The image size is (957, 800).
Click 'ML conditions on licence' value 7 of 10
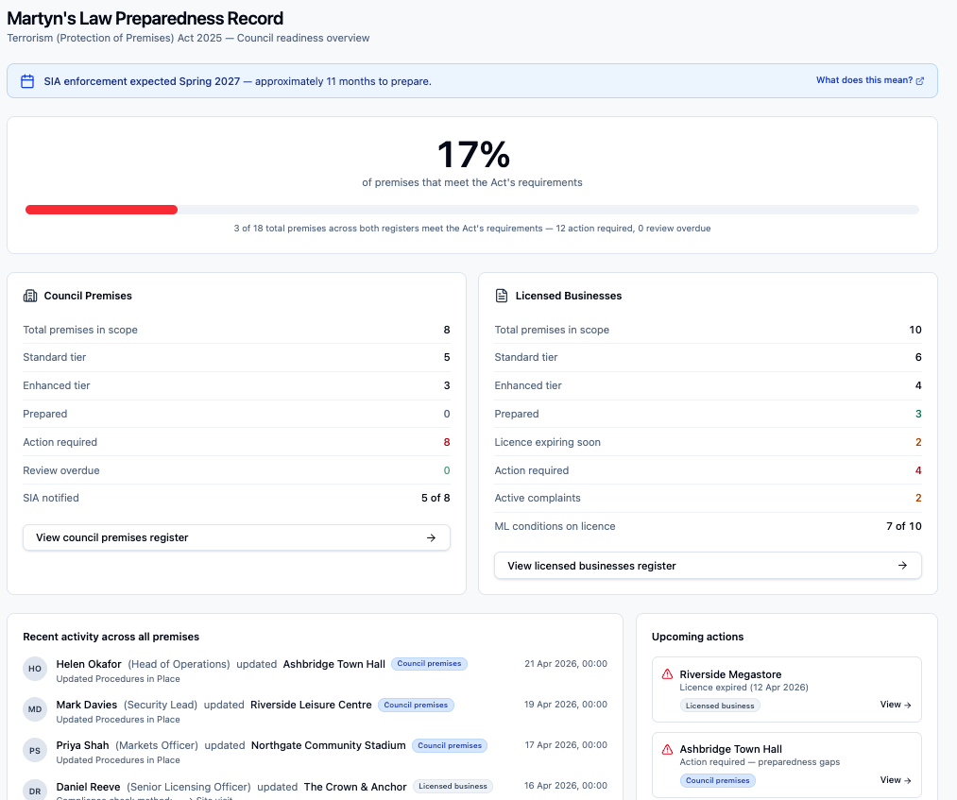point(903,526)
